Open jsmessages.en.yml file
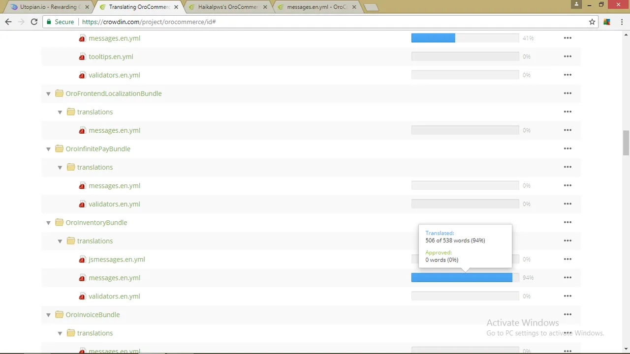Viewport: 630px width, 354px height. (x=117, y=259)
